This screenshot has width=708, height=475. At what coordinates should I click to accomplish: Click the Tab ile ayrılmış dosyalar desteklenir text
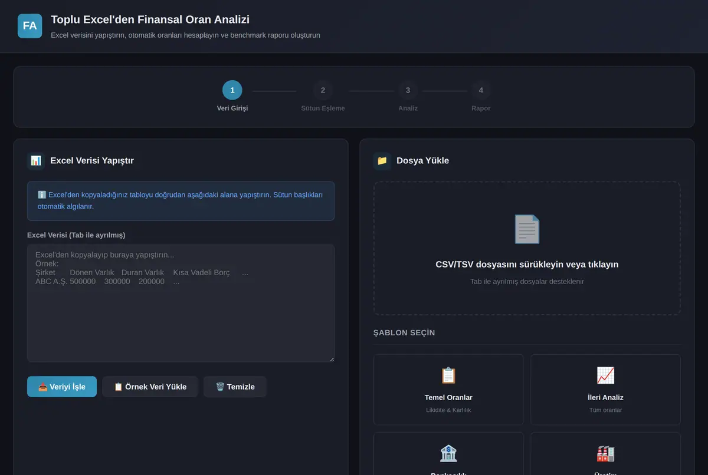tap(527, 282)
